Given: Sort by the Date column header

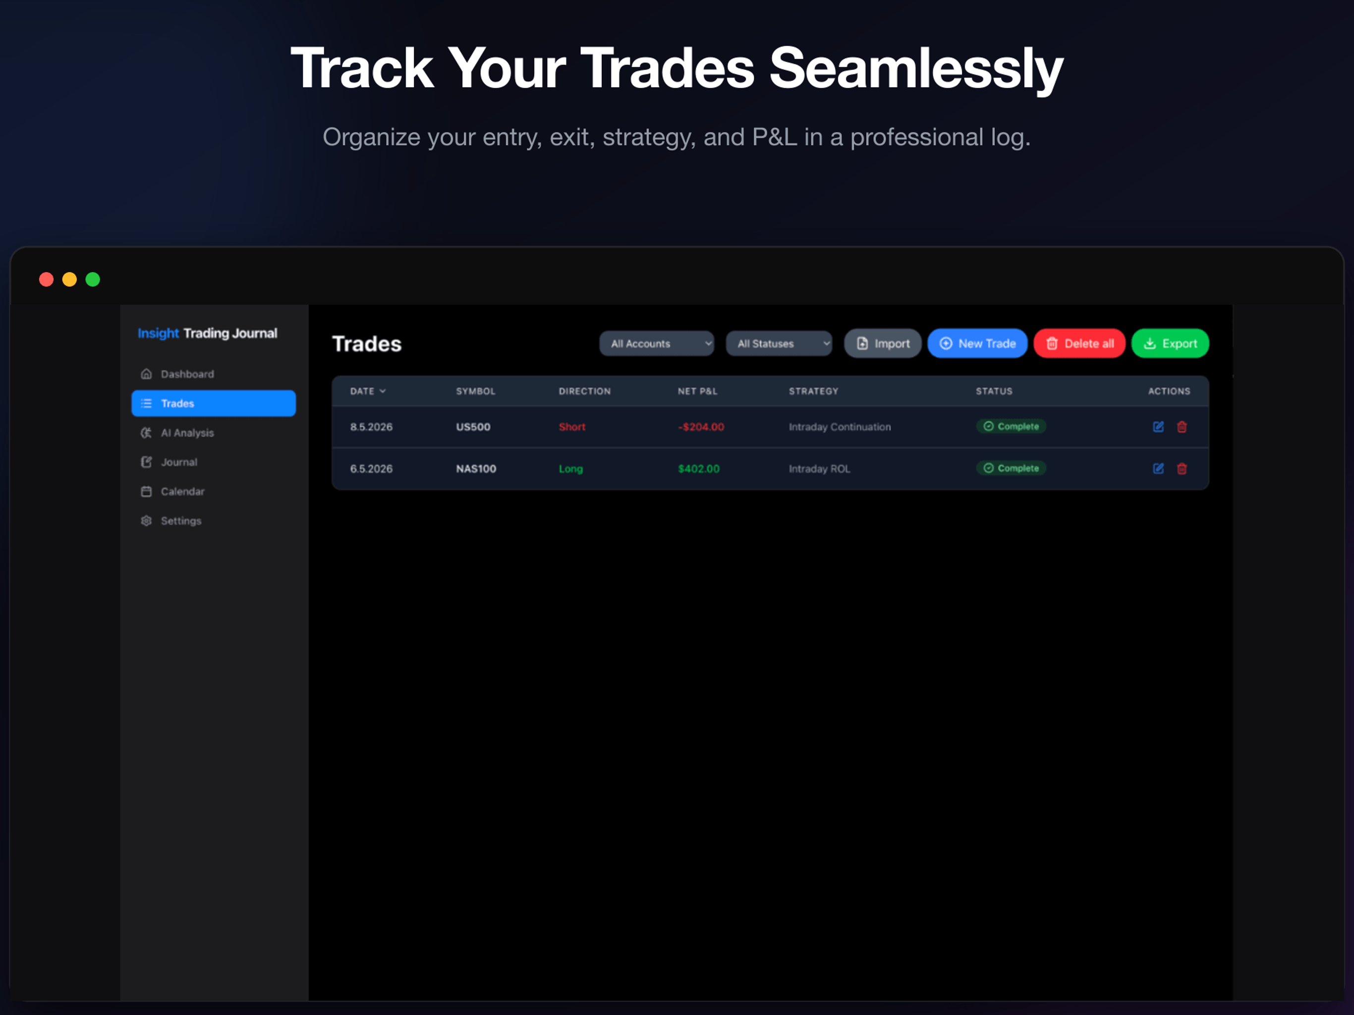Looking at the screenshot, I should 368,391.
